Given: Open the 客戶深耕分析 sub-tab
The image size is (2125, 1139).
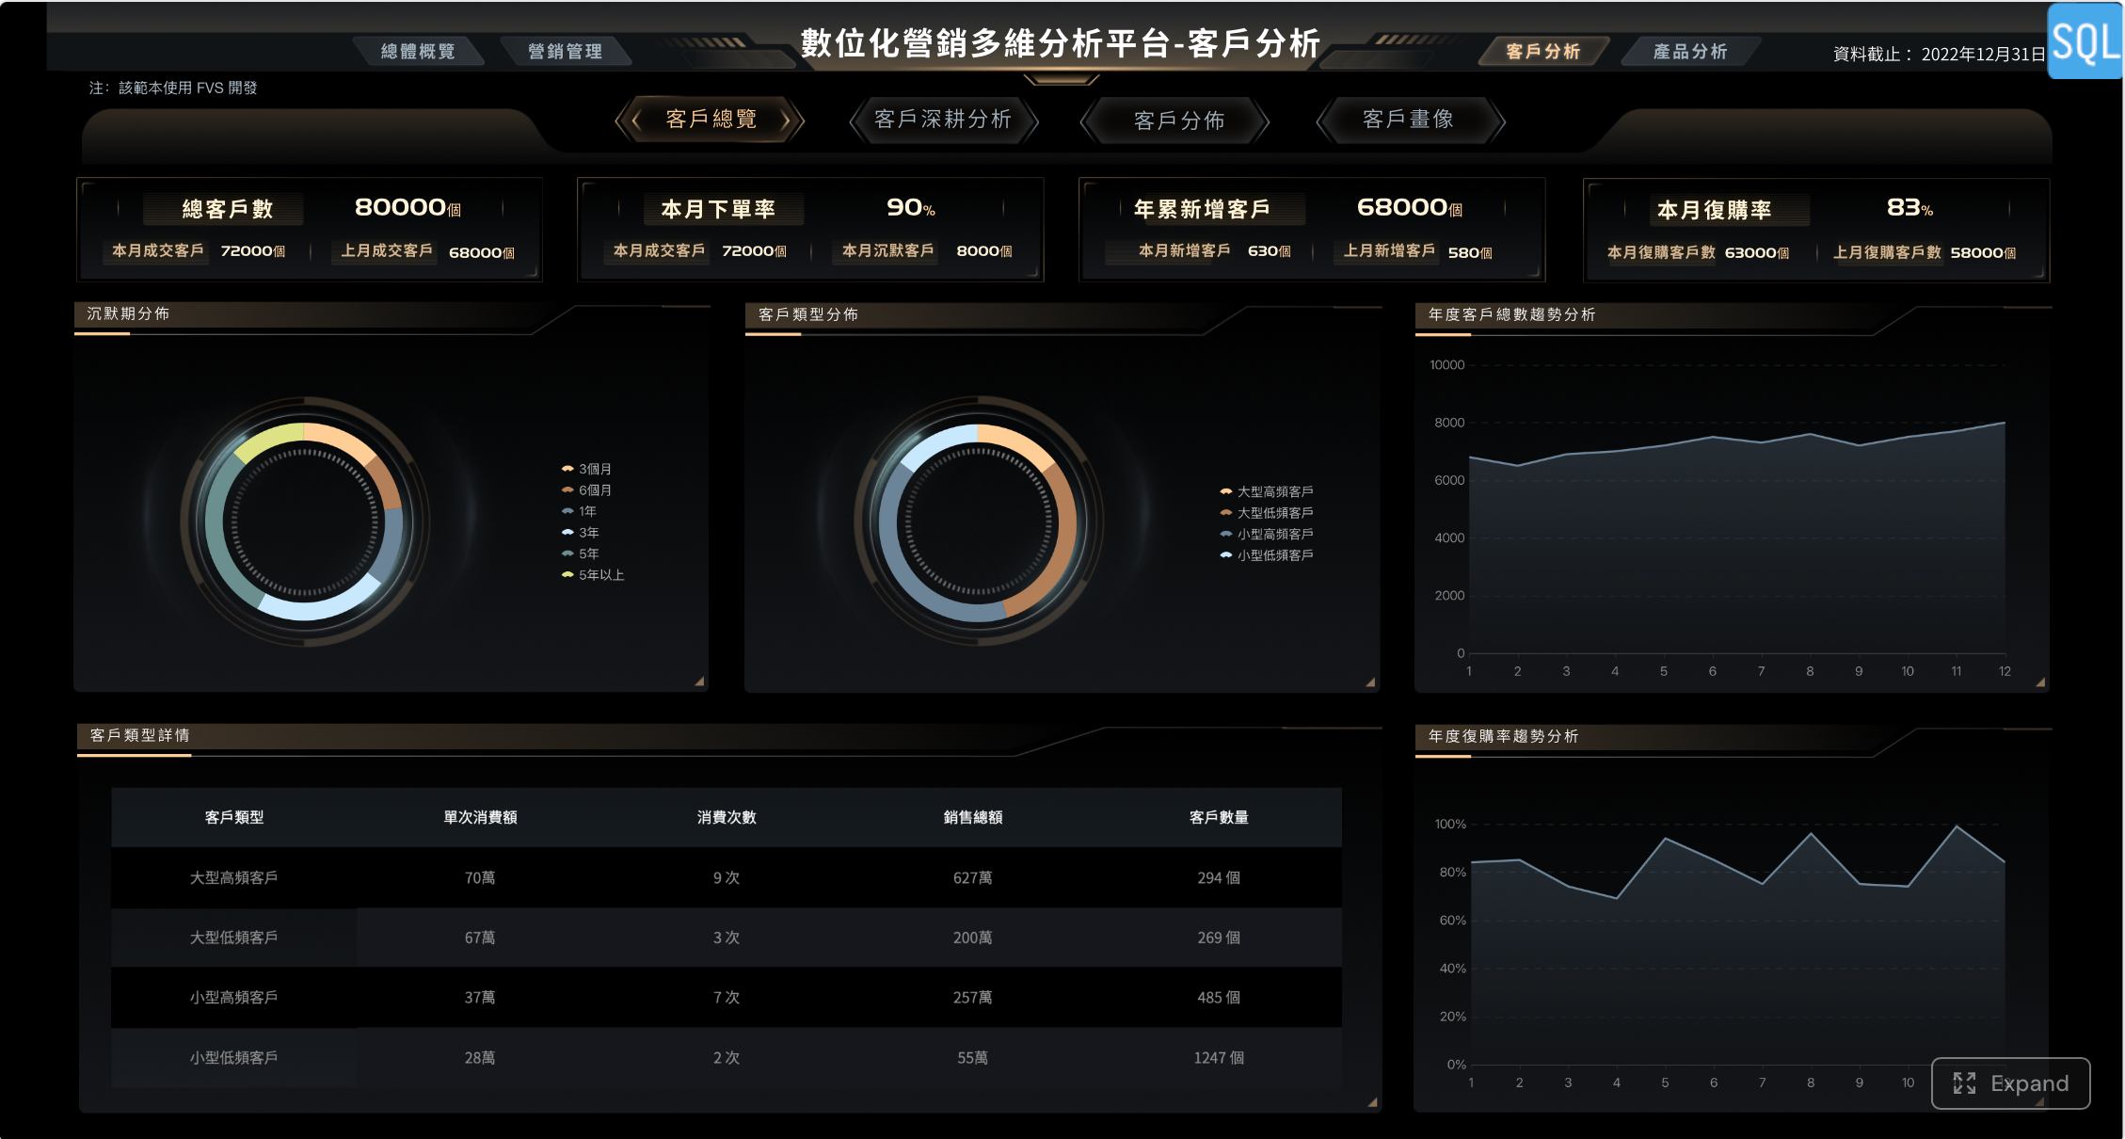Looking at the screenshot, I should (943, 120).
